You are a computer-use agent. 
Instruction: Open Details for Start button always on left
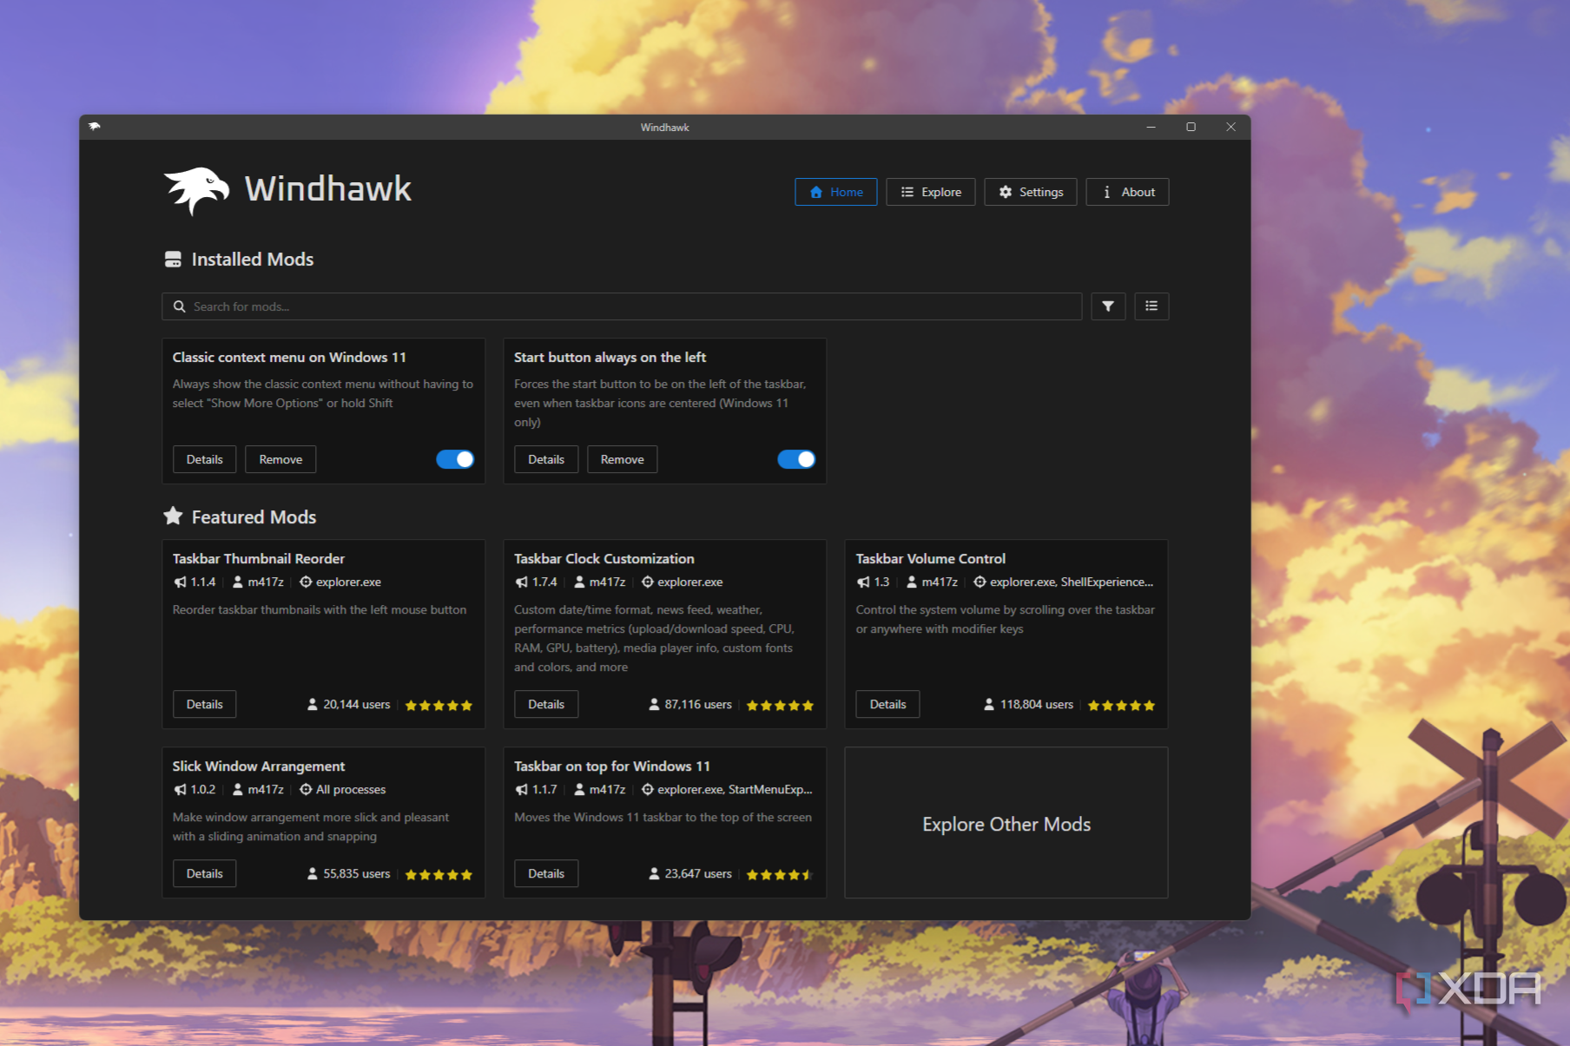point(546,459)
